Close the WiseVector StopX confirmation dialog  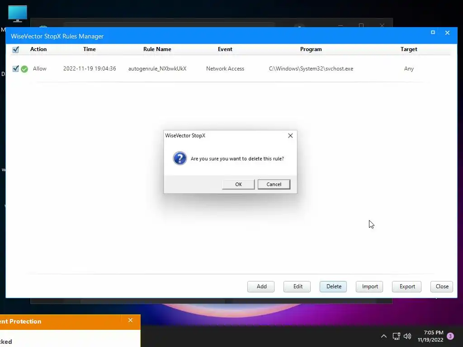290,136
